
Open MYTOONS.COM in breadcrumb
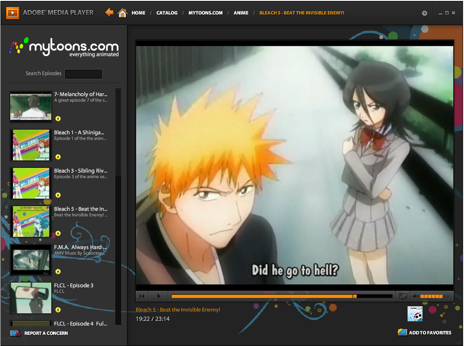point(206,13)
